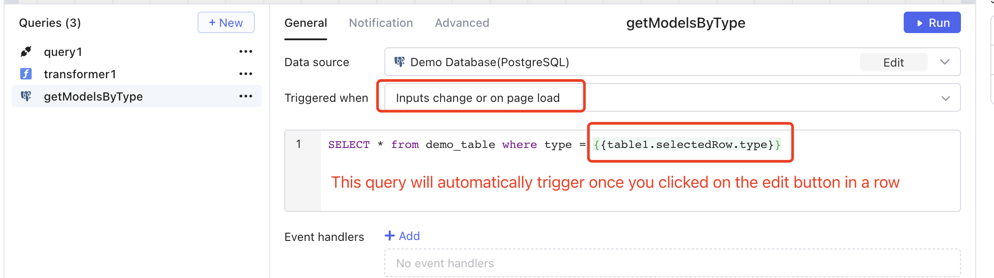Click the query1 connection plug icon
This screenshot has height=278, width=994.
[x=27, y=51]
